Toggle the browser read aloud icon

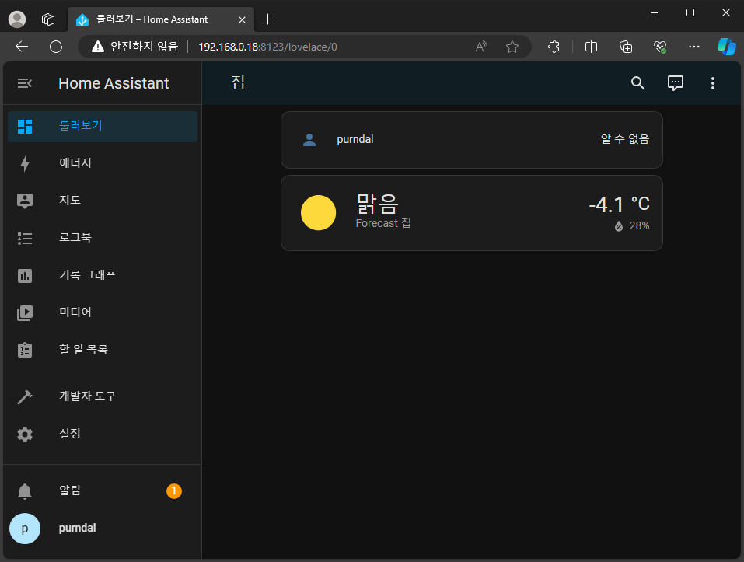pyautogui.click(x=481, y=47)
